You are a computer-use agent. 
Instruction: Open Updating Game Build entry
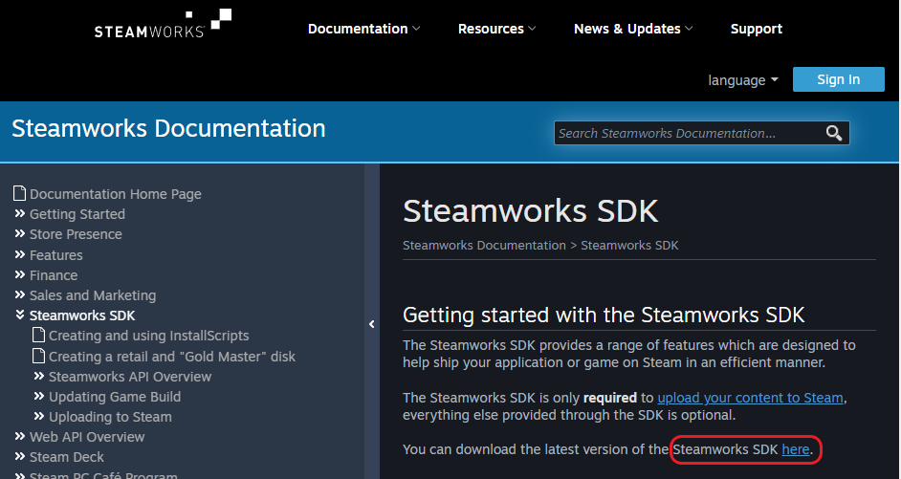coord(115,397)
